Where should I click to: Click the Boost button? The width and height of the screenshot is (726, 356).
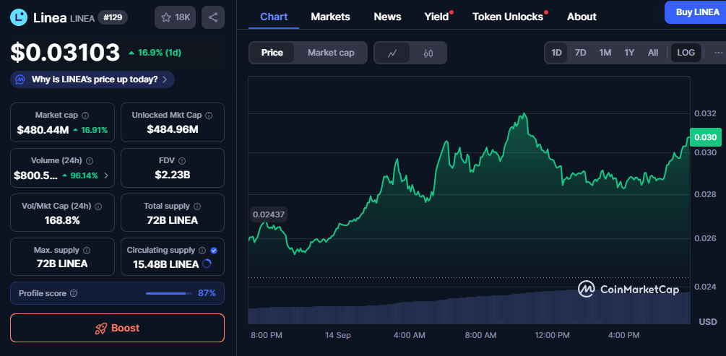117,328
